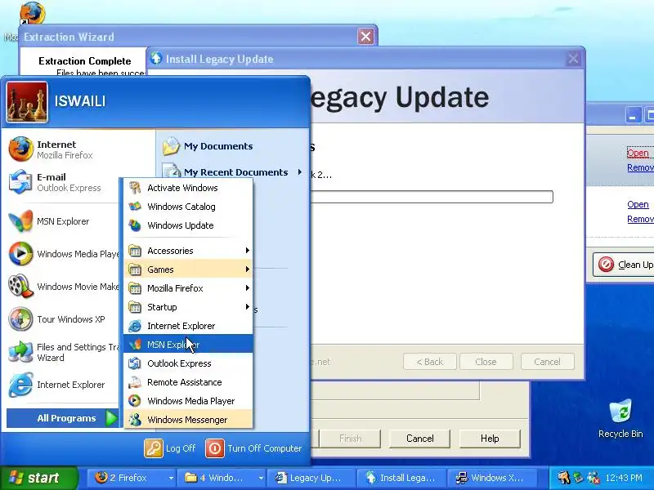The height and width of the screenshot is (490, 654).
Task: Open Windows Media Player in programs submenu
Action: 188,401
